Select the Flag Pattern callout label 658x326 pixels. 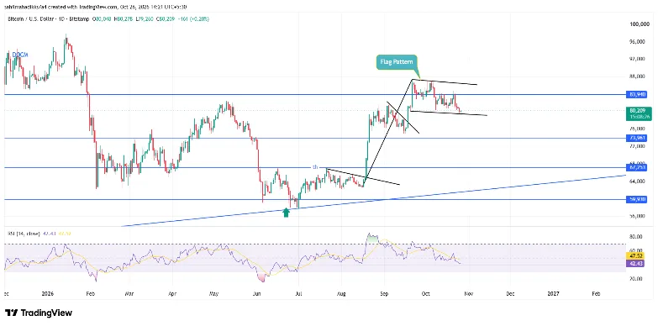click(397, 61)
